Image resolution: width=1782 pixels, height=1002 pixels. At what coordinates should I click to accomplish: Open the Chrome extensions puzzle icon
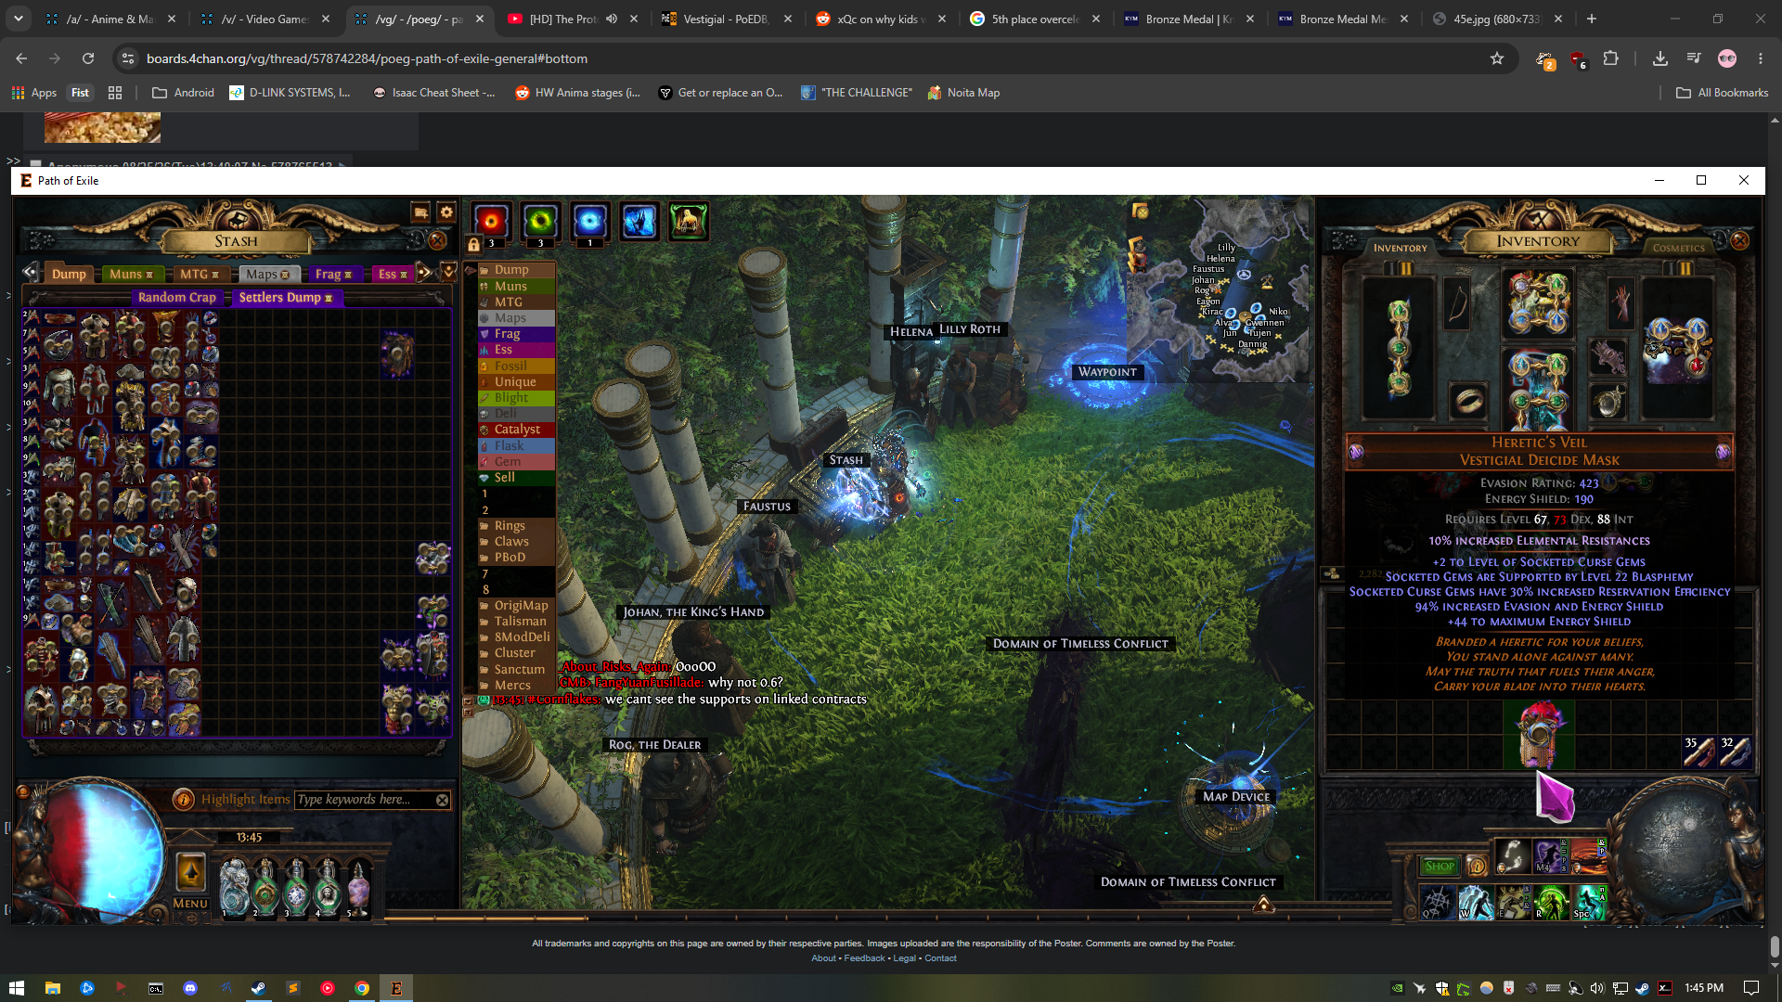1610,58
